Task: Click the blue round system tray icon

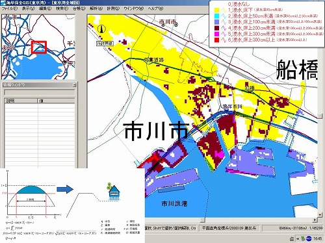Action: (309, 238)
